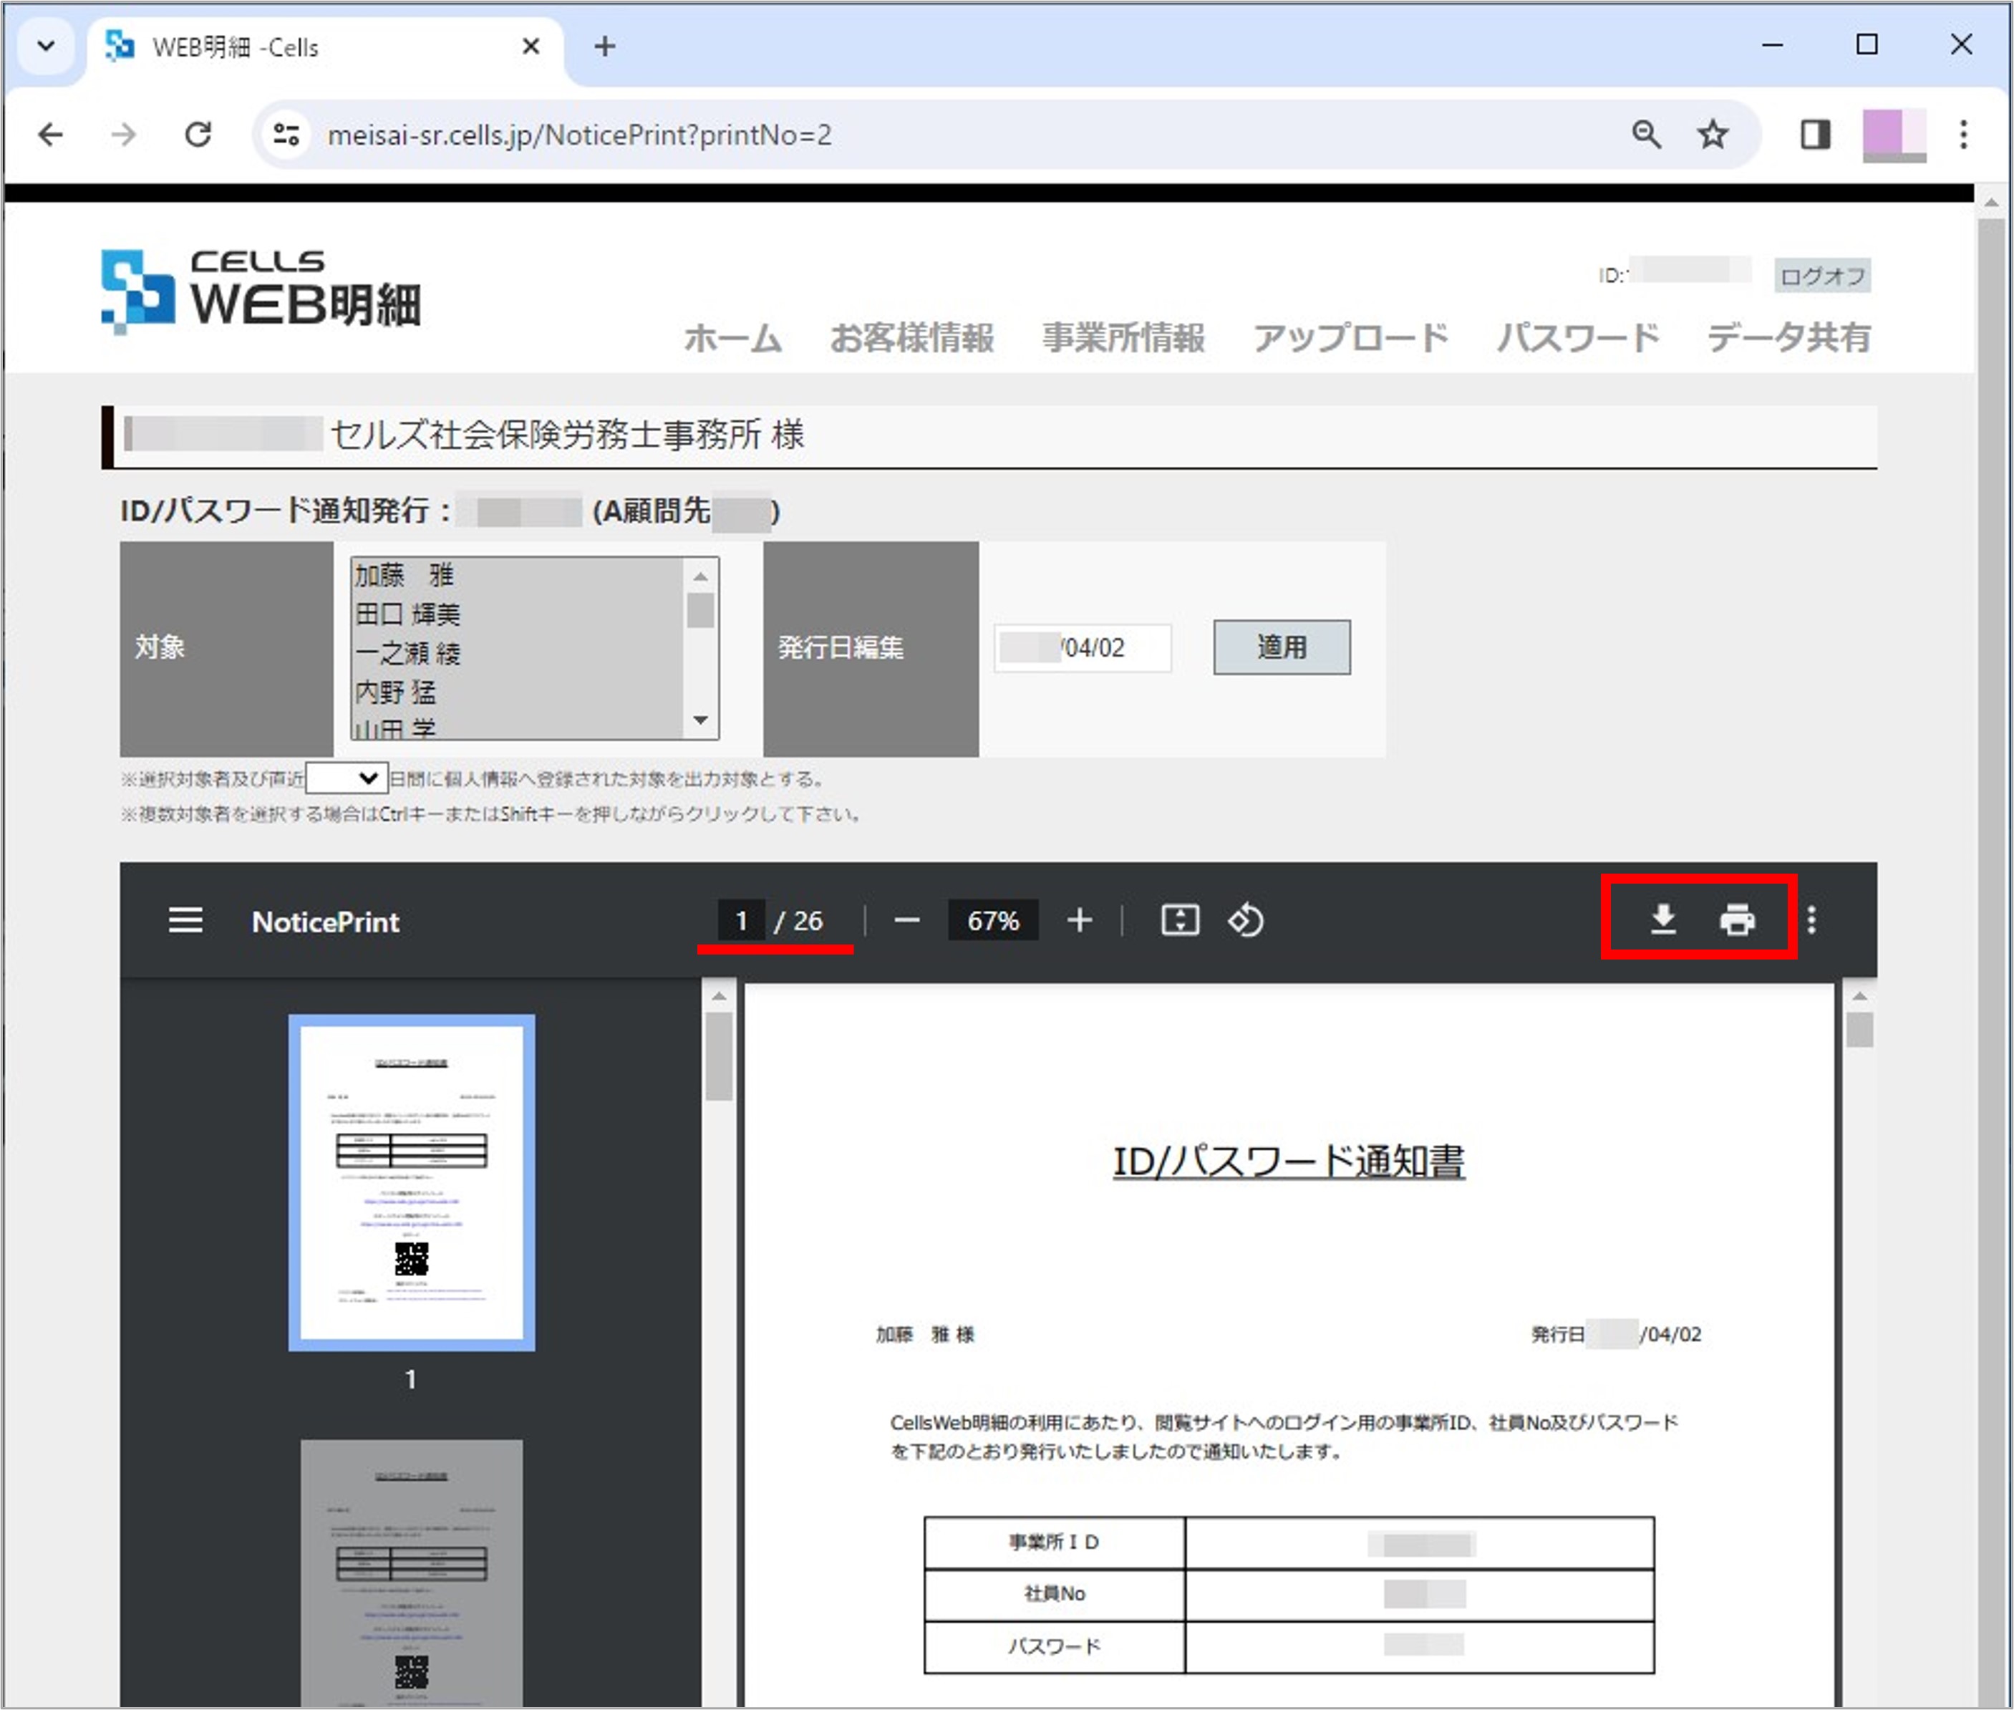Download the PDF notification document

[1663, 921]
